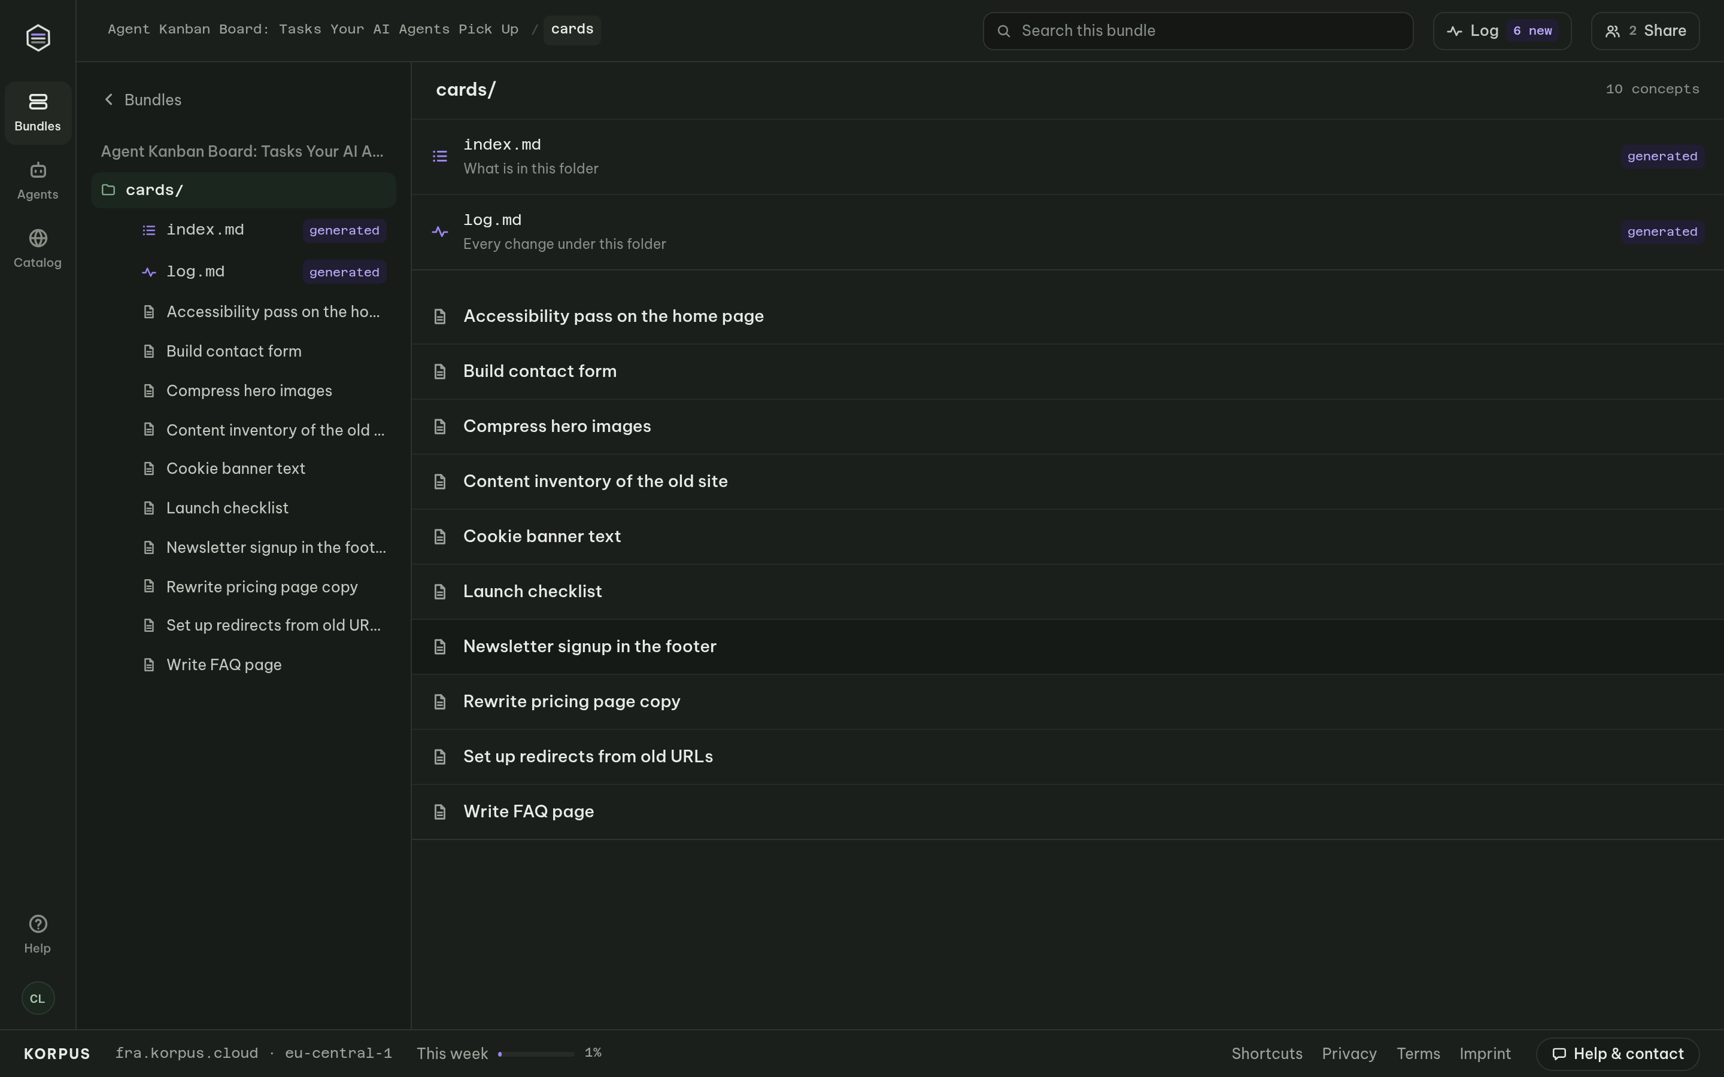This screenshot has width=1724, height=1077.
Task: Open index.md in the sidebar tree
Action: coord(262,230)
